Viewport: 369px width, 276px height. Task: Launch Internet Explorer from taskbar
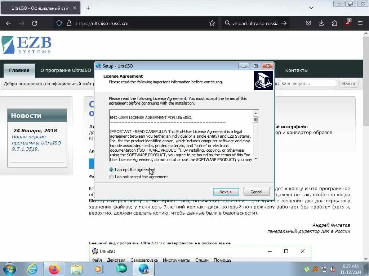pos(32,269)
